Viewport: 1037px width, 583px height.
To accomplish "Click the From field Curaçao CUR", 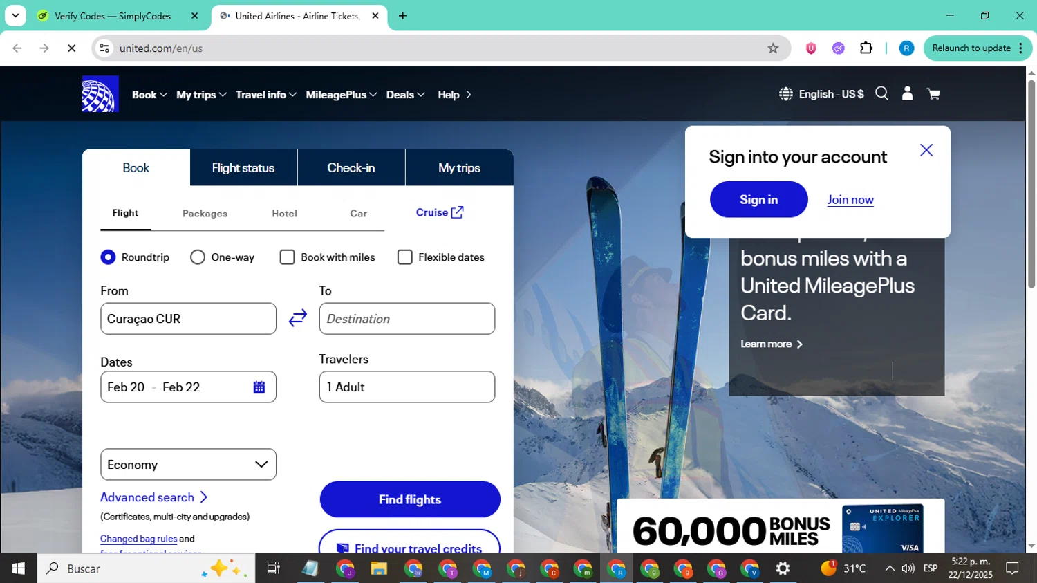I will click(x=188, y=319).
